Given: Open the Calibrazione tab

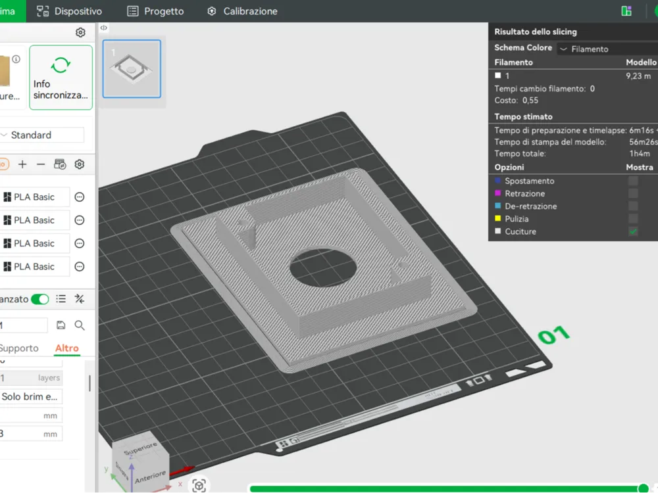Looking at the screenshot, I should pos(242,11).
